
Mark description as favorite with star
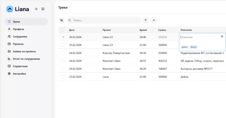pos(222,37)
